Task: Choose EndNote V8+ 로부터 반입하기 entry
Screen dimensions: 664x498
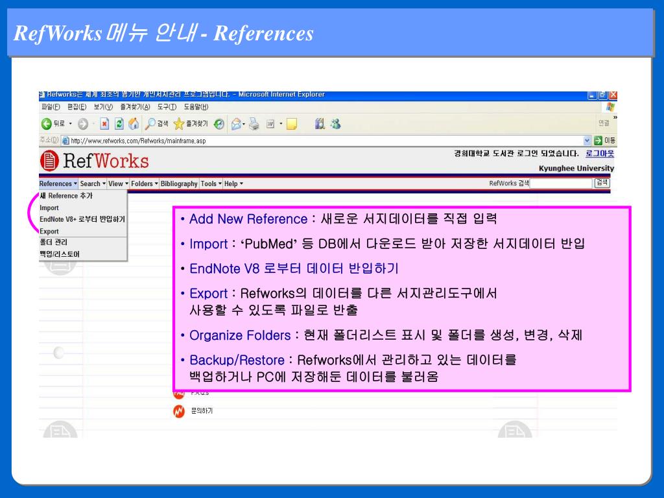Action: pos(83,219)
